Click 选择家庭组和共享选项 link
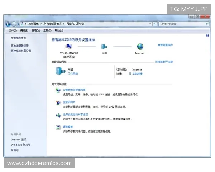The height and width of the screenshot is (172, 215). point(75,114)
